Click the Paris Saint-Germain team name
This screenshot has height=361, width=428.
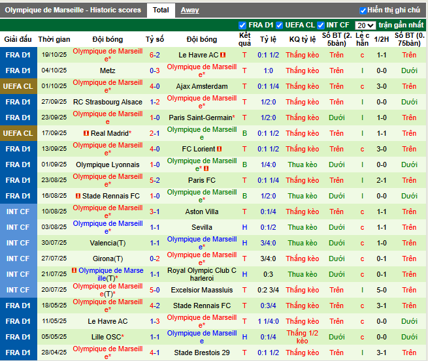202,118
